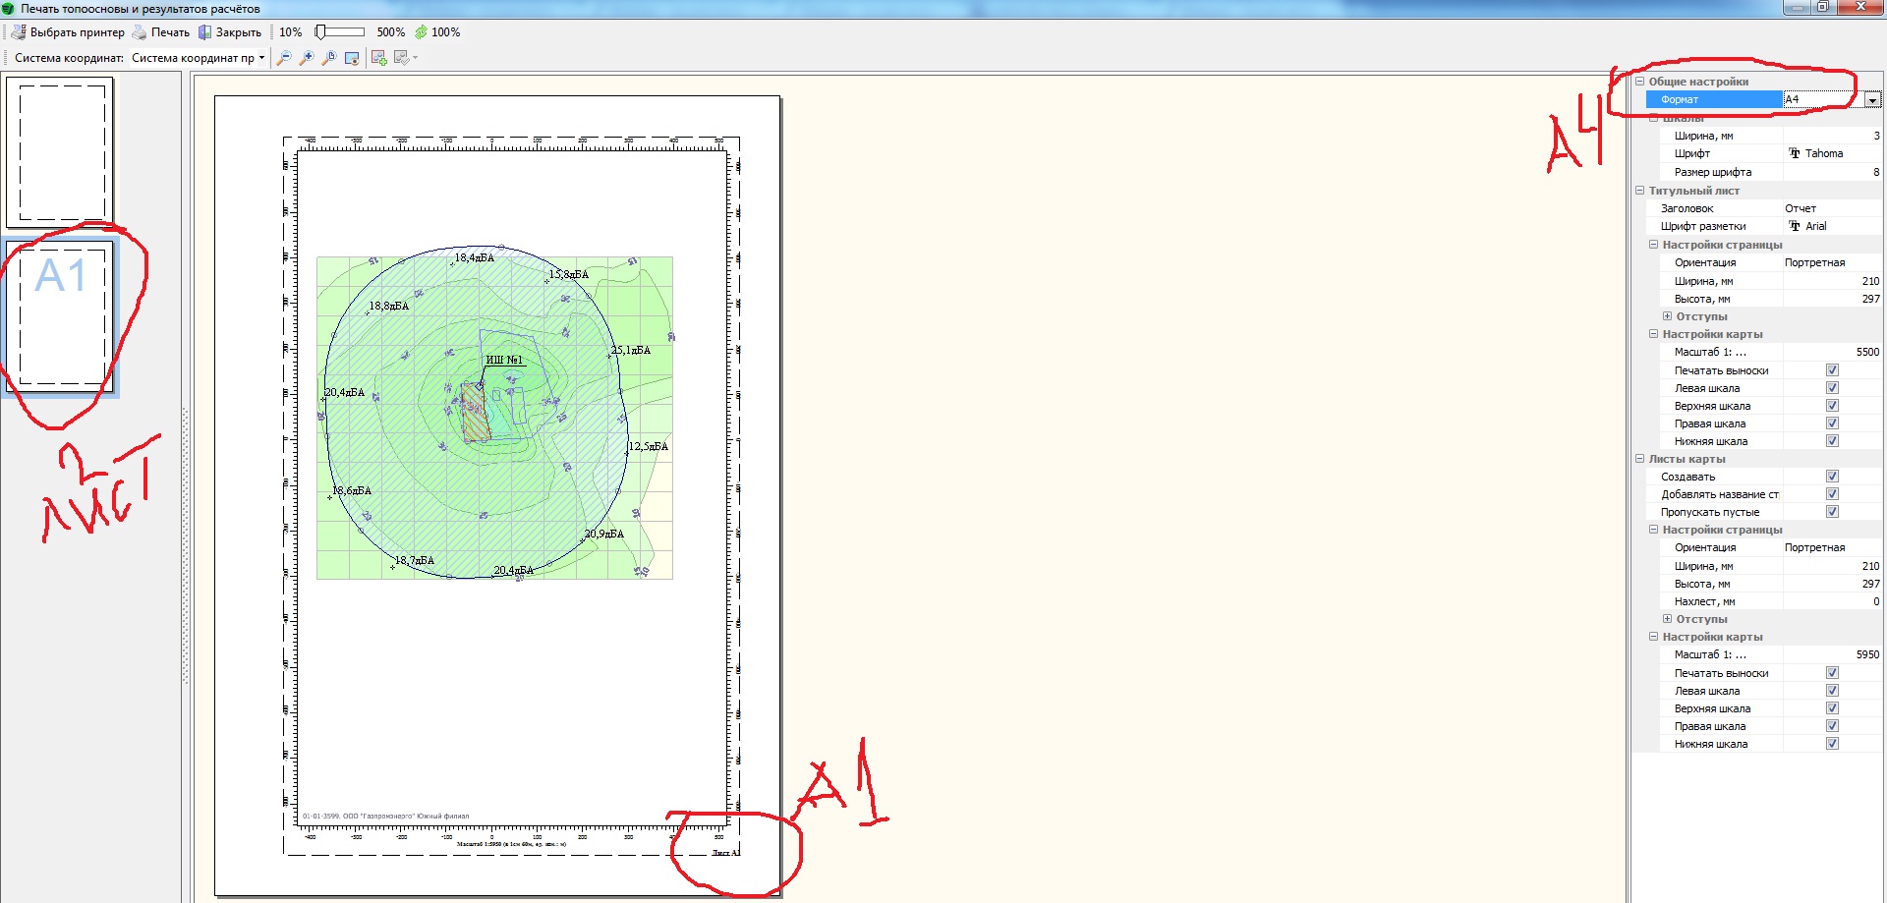
Task: Open the Система координат combo box
Action: 198,58
